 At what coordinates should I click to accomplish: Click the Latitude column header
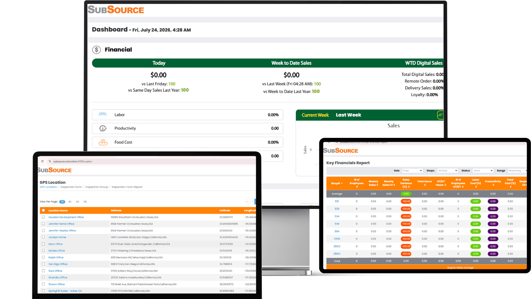click(x=225, y=210)
